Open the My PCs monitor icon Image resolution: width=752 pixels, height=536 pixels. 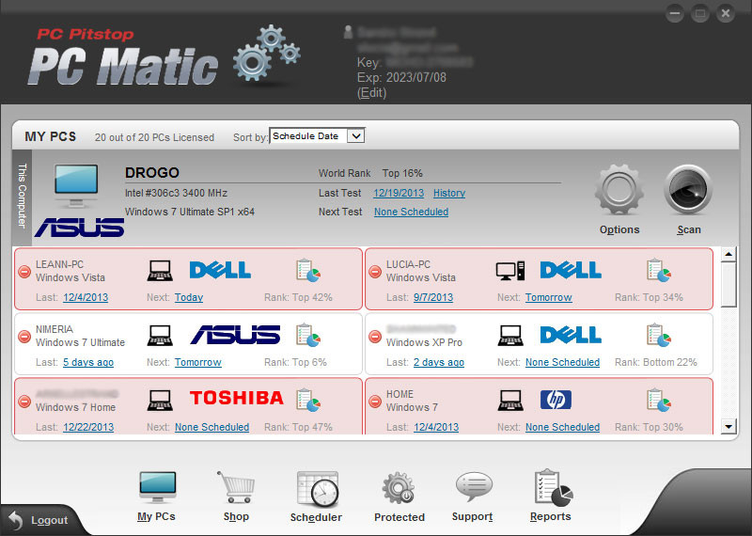pyautogui.click(x=157, y=486)
